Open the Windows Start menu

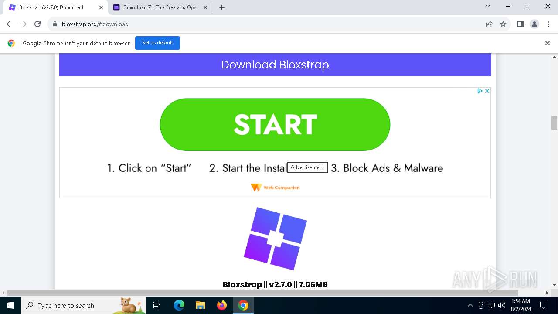tap(10, 305)
